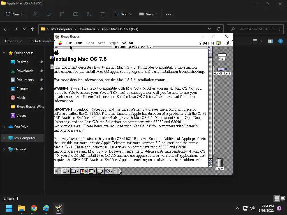This screenshot has width=287, height=215.
Task: Go forward in Explorer
Action: (x=16, y=29)
